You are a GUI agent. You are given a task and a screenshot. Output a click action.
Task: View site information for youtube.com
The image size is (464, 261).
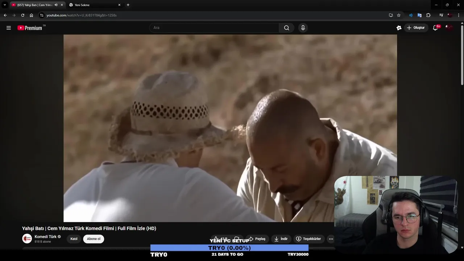pos(42,15)
